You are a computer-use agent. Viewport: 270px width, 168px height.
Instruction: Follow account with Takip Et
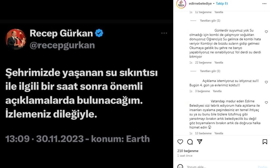pos(222,3)
